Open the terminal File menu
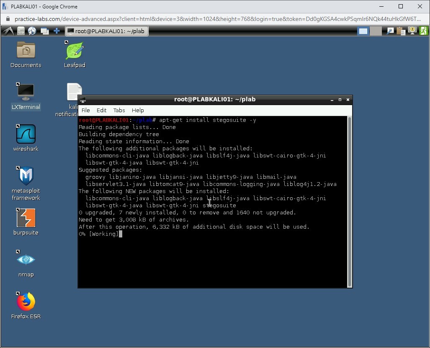The width and height of the screenshot is (430, 348). pyautogui.click(x=85, y=110)
